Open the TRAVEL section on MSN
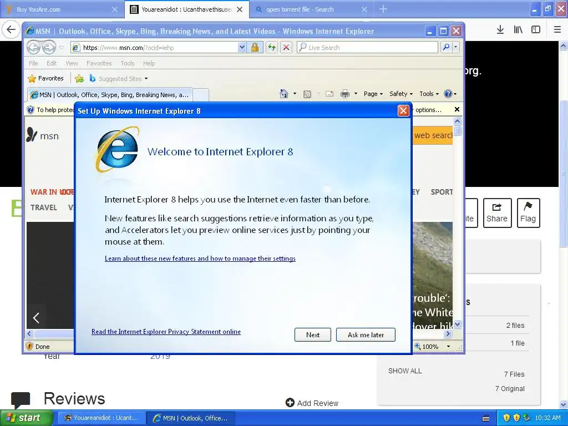The height and width of the screenshot is (426, 568). click(43, 207)
